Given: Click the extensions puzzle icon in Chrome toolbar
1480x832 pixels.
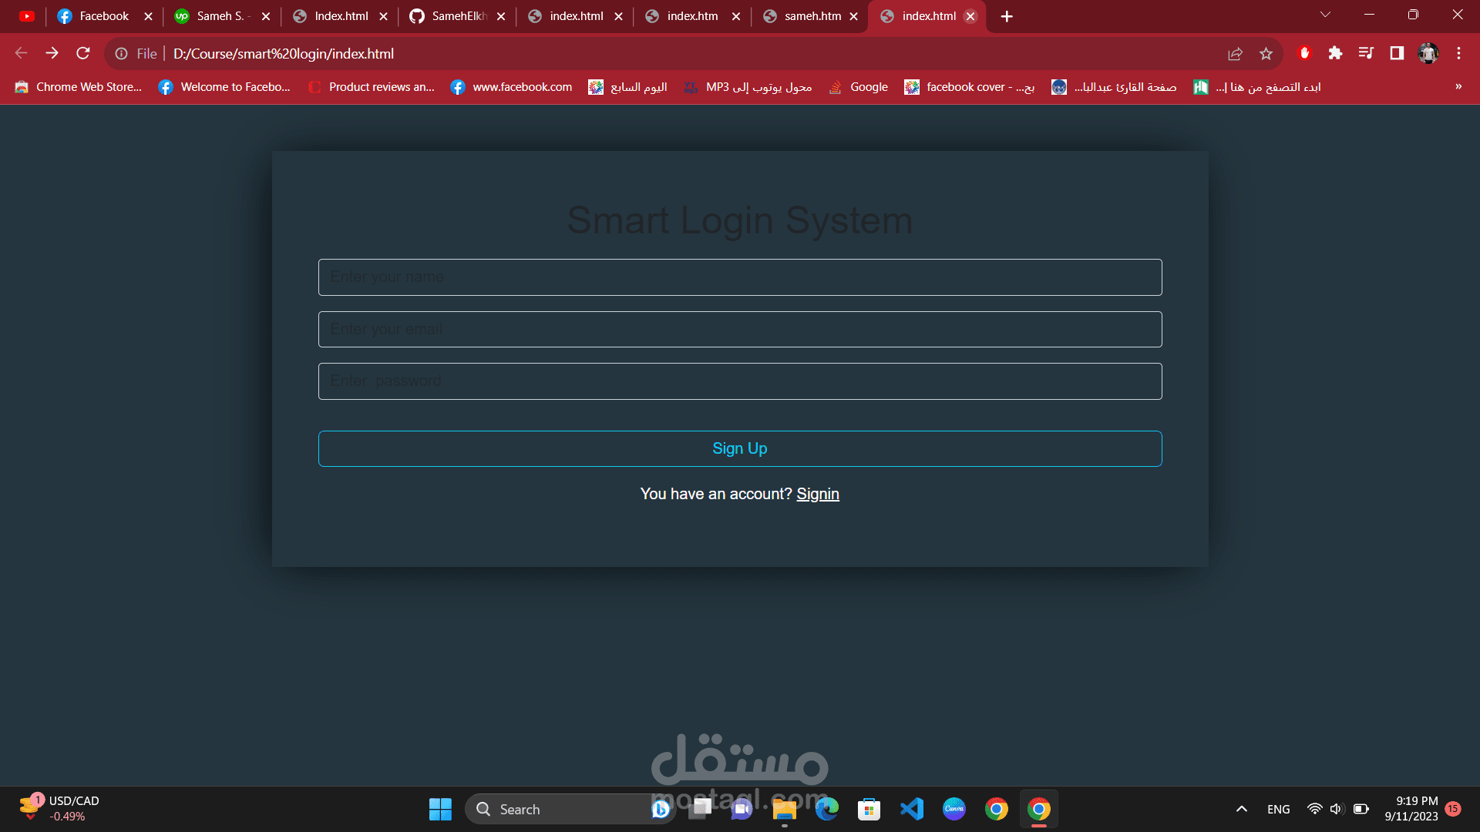Looking at the screenshot, I should 1336,53.
